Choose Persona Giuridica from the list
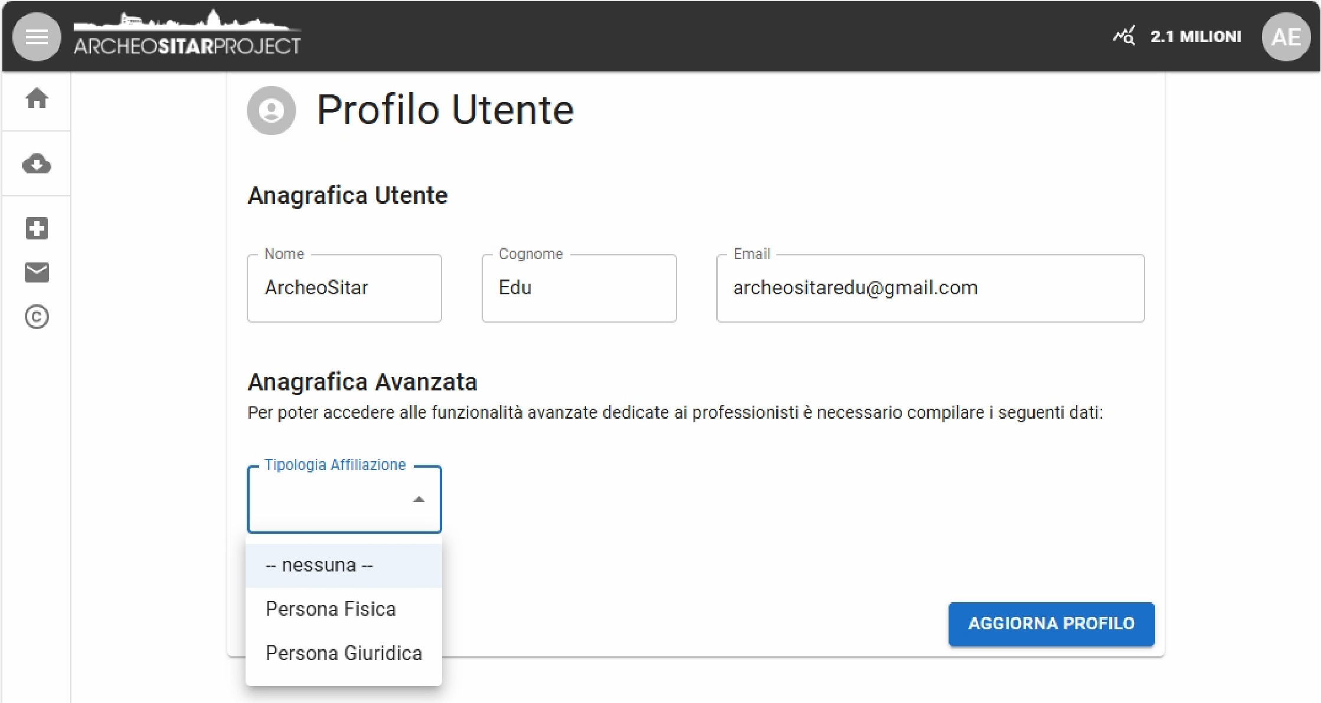Viewport: 1321px width, 703px height. (x=344, y=653)
